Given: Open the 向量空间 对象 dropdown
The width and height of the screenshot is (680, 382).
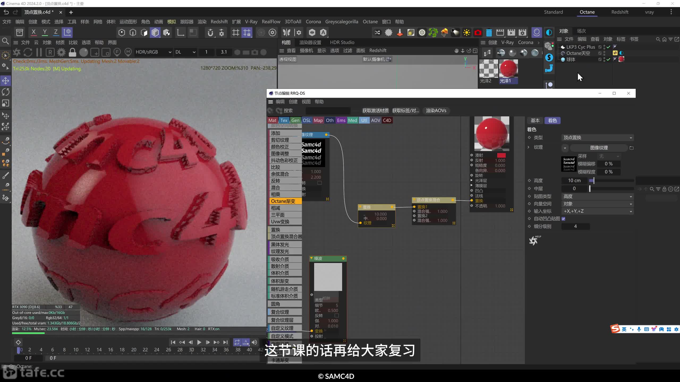Looking at the screenshot, I should pyautogui.click(x=597, y=204).
